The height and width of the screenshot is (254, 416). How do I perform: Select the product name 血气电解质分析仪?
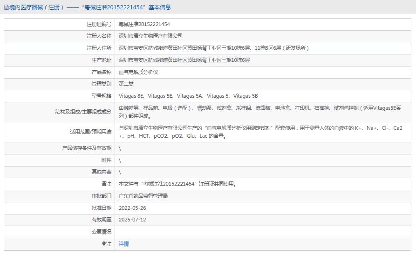click(x=138, y=72)
